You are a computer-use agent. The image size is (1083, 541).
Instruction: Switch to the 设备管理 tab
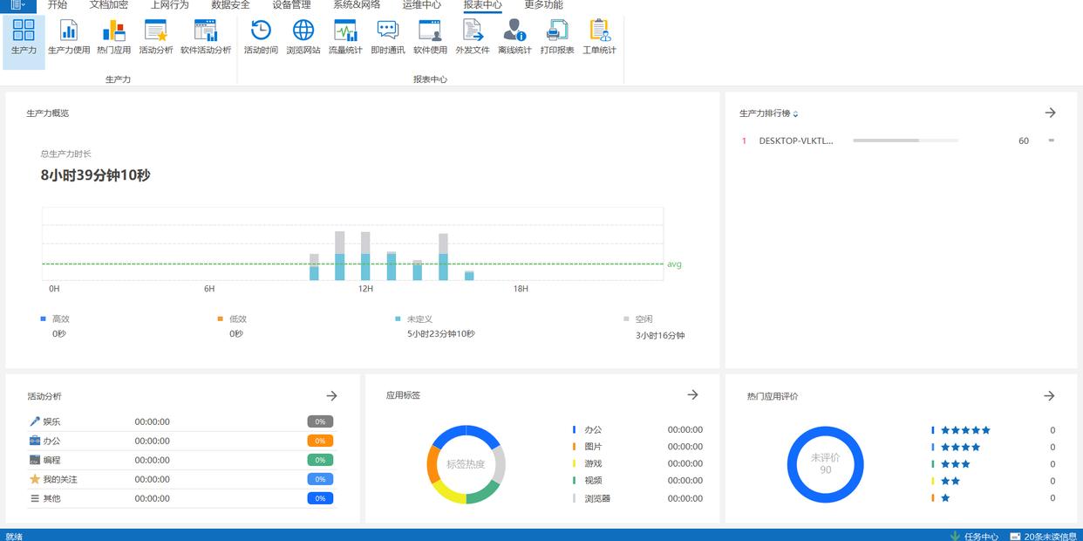[291, 5]
